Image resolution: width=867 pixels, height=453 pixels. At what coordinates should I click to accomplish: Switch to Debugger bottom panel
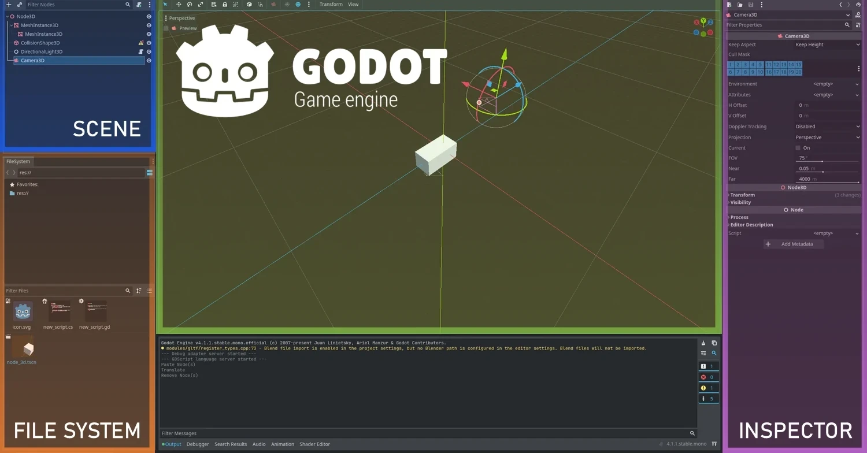[198, 444]
